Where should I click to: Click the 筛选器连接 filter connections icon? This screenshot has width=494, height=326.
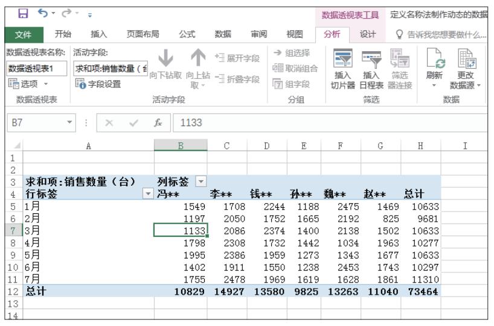tap(400, 69)
